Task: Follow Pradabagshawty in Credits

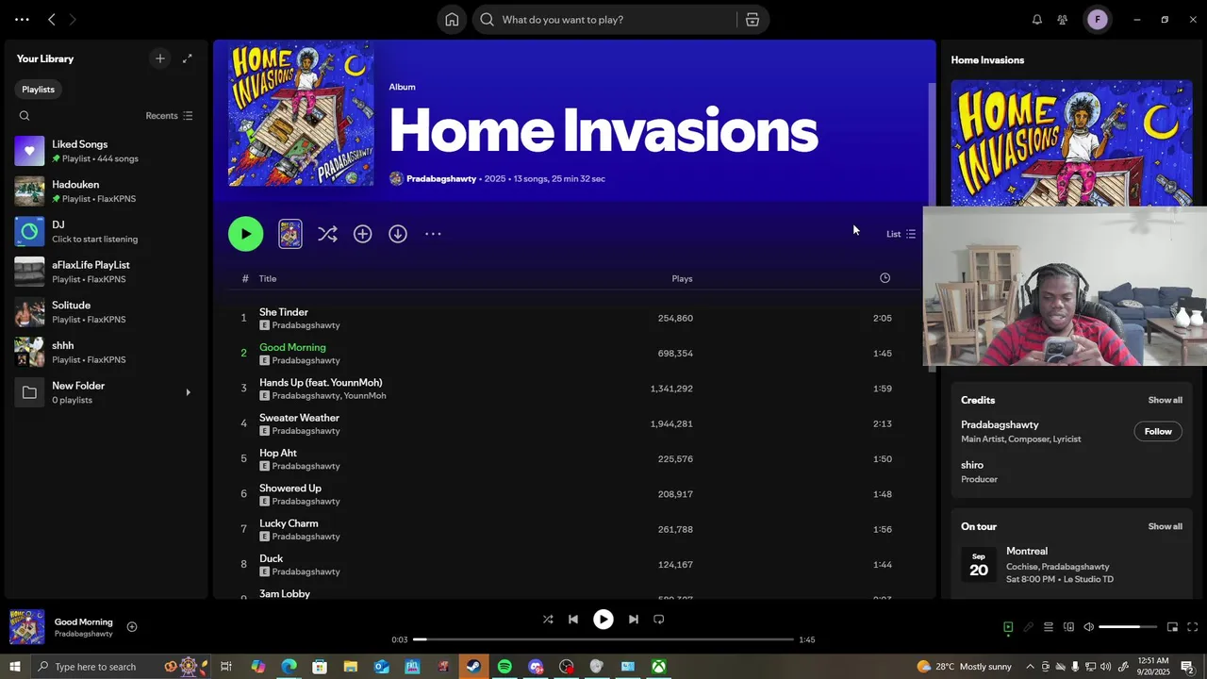Action: coord(1158,431)
